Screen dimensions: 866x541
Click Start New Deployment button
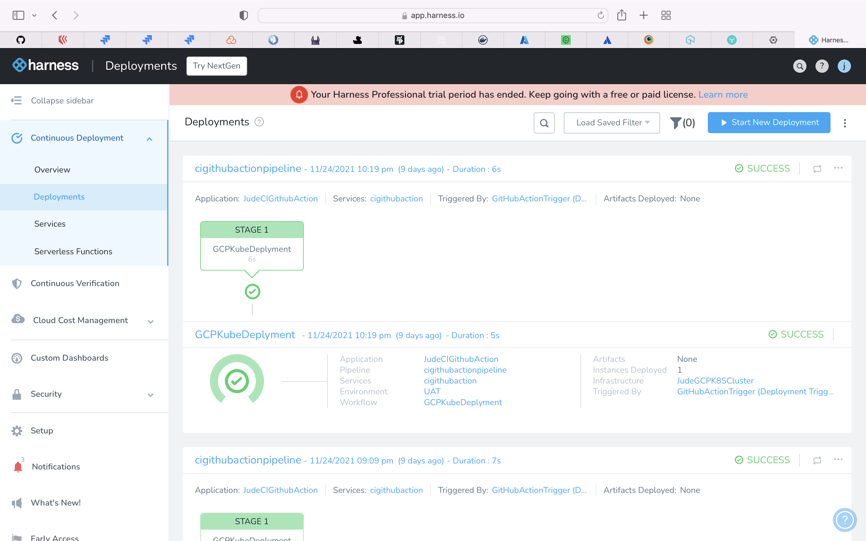tap(769, 123)
